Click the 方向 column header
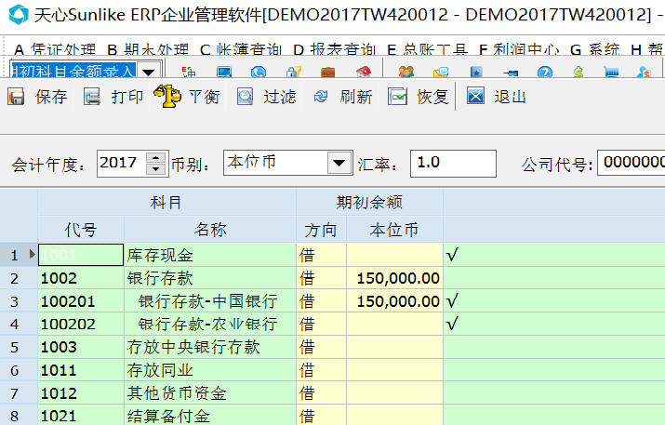Image resolution: width=665 pixels, height=425 pixels. click(x=321, y=230)
